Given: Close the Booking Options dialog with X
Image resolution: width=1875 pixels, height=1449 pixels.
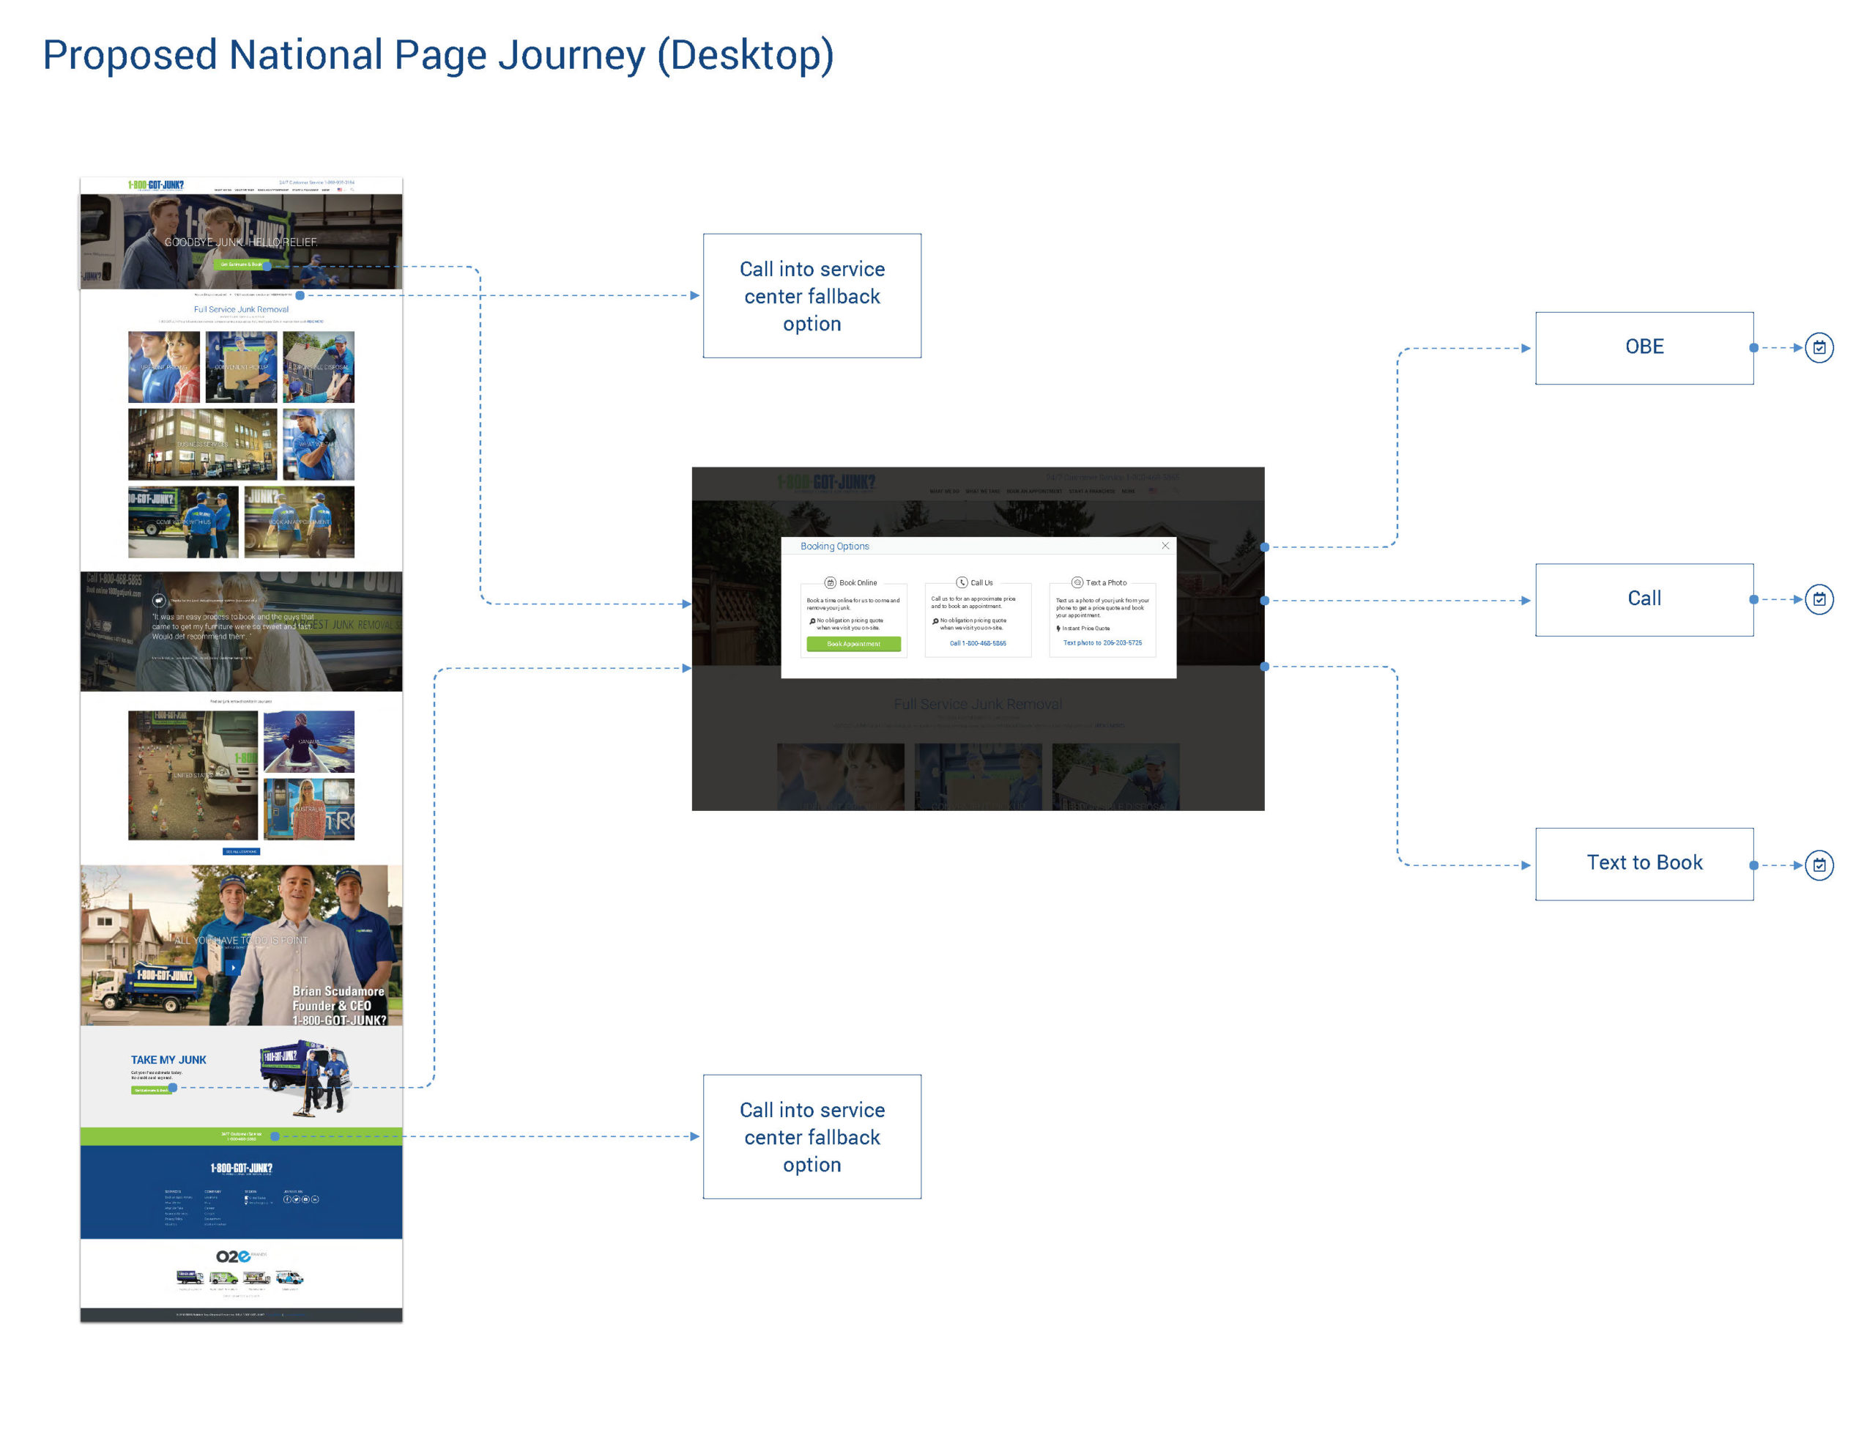Looking at the screenshot, I should click(1165, 546).
